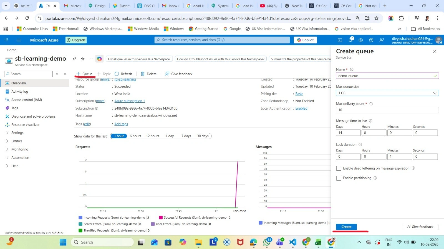The width and height of the screenshot is (444, 249).
Task: Open the more options ellipsis beside sb-learning-demo
Action: point(91,59)
